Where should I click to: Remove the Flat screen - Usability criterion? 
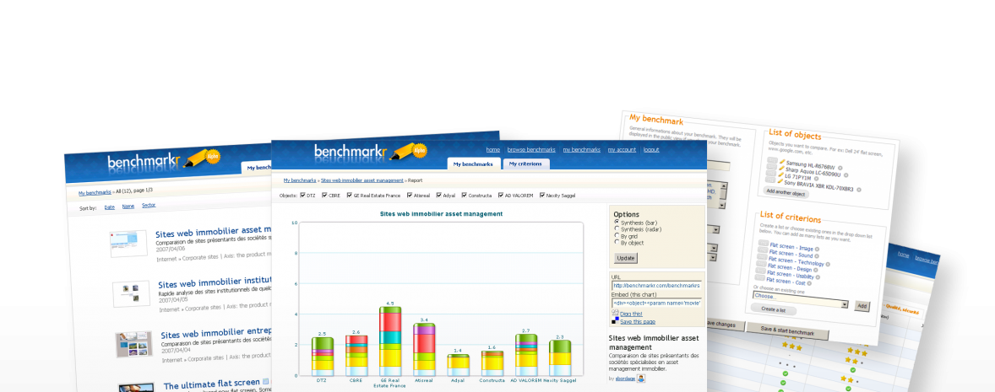click(818, 277)
